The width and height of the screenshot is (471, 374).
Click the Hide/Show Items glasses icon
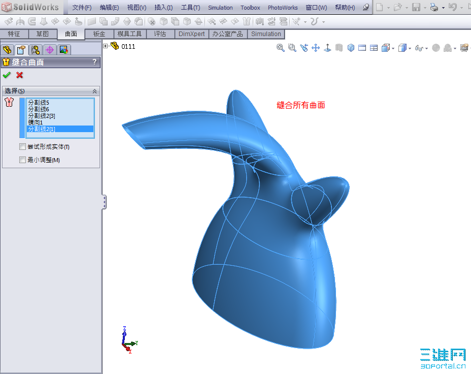(419, 48)
